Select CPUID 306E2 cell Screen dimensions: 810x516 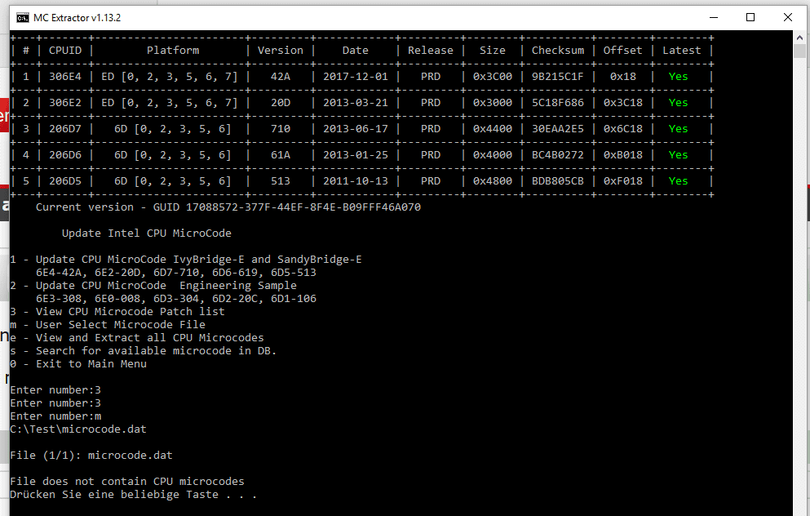pyautogui.click(x=65, y=102)
